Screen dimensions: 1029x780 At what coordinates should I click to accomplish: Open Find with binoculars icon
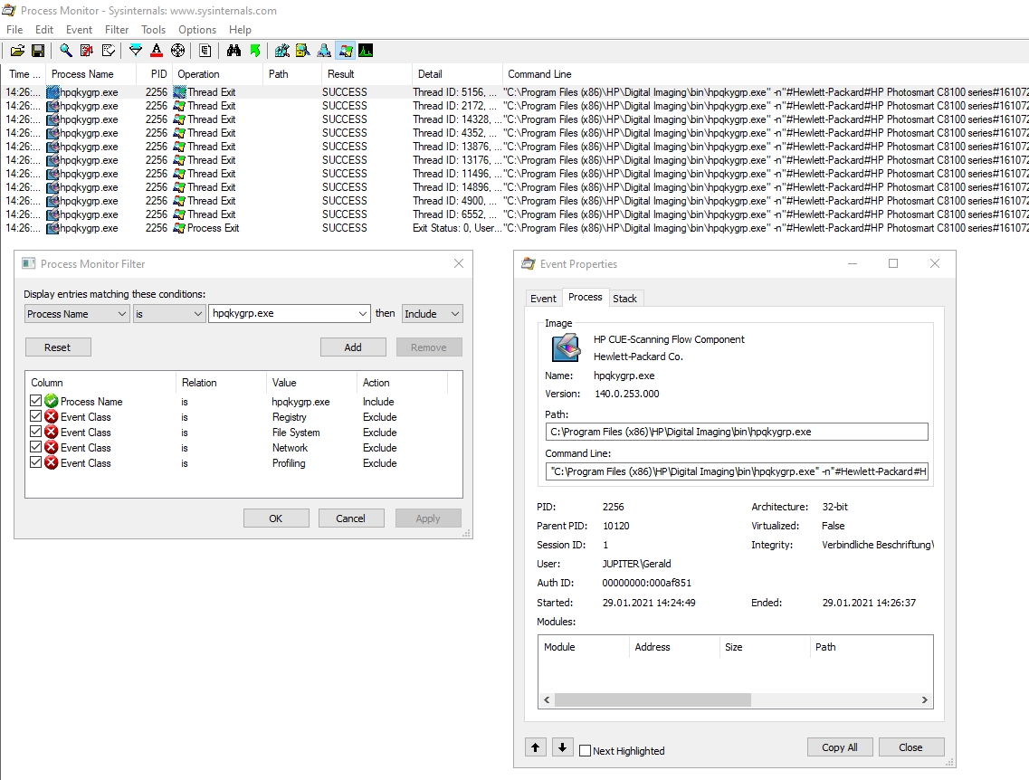(233, 51)
